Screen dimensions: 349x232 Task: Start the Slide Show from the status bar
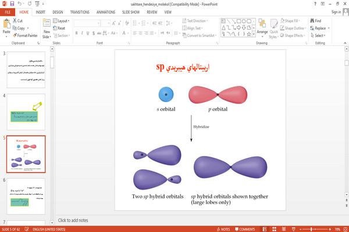click(x=294, y=229)
